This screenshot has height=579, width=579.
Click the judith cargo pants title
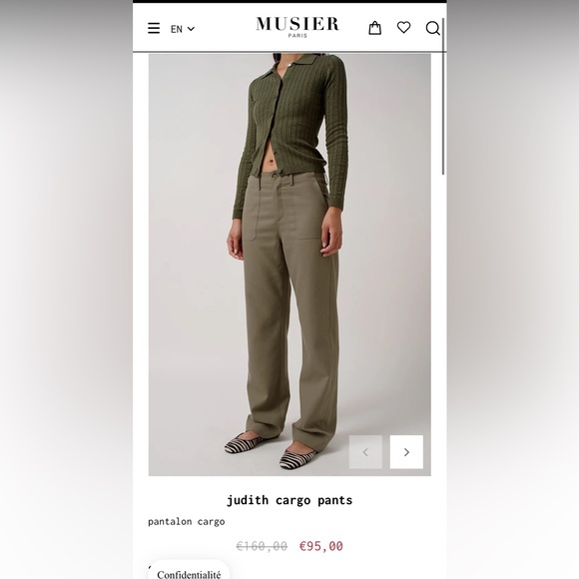pos(289,500)
